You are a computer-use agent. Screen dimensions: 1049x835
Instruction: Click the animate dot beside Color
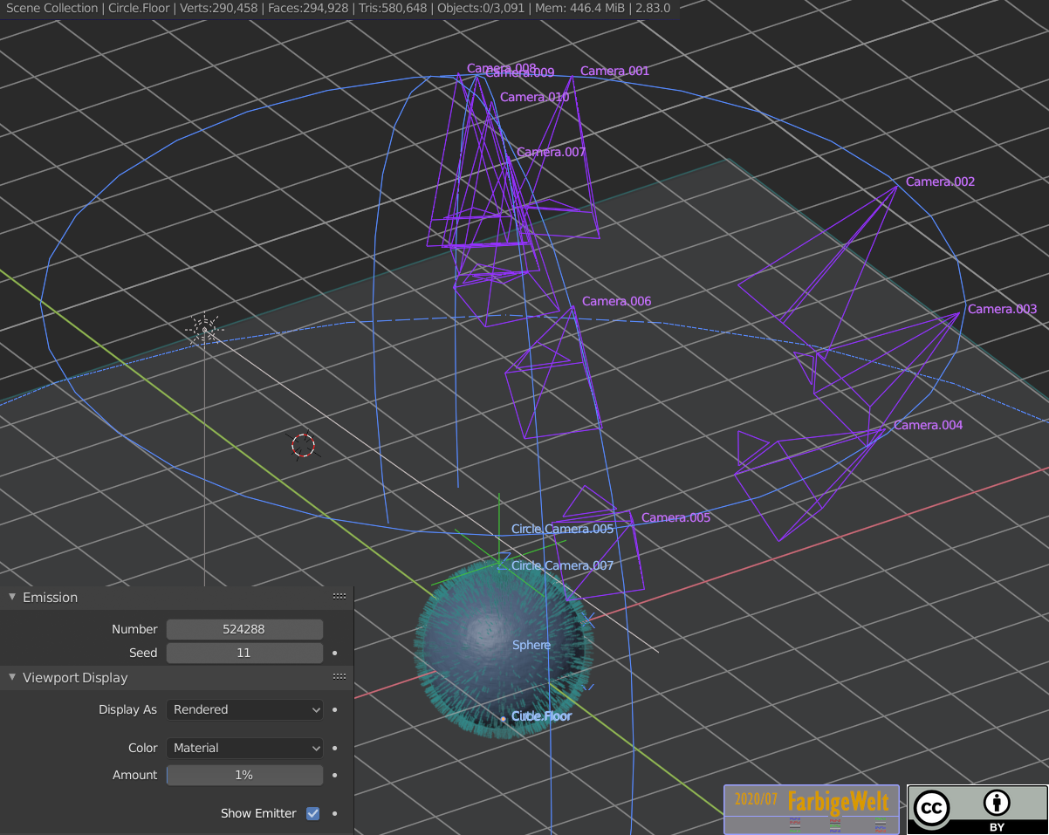[335, 748]
